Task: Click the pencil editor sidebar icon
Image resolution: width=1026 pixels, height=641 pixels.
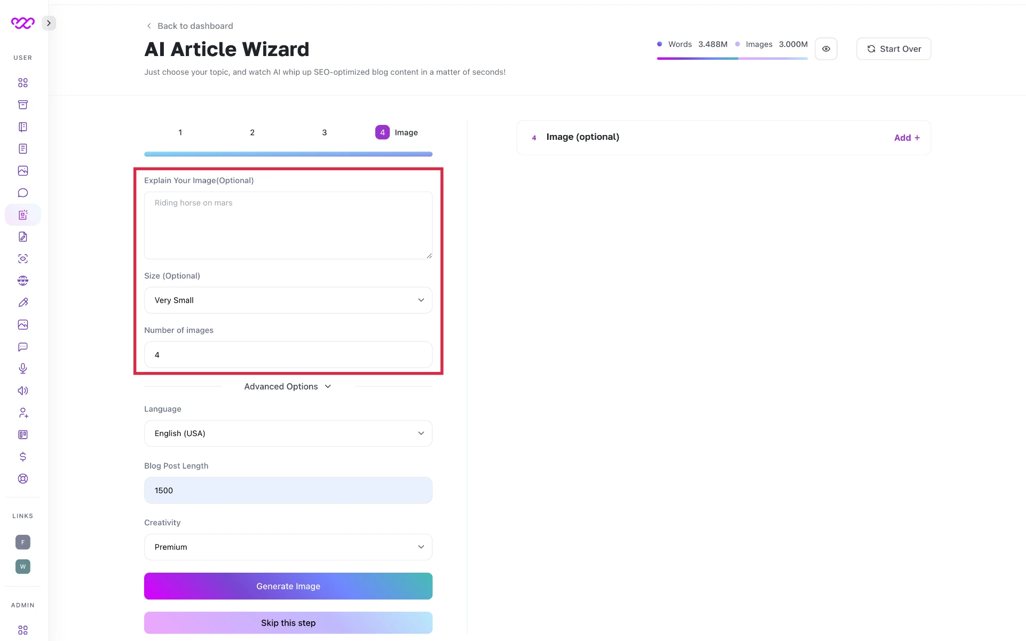Action: pos(23,303)
